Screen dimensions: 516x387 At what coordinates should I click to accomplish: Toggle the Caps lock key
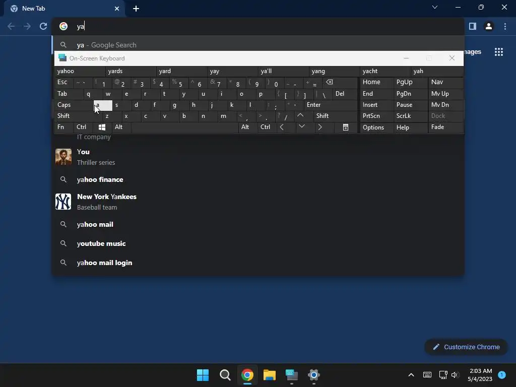click(x=74, y=105)
